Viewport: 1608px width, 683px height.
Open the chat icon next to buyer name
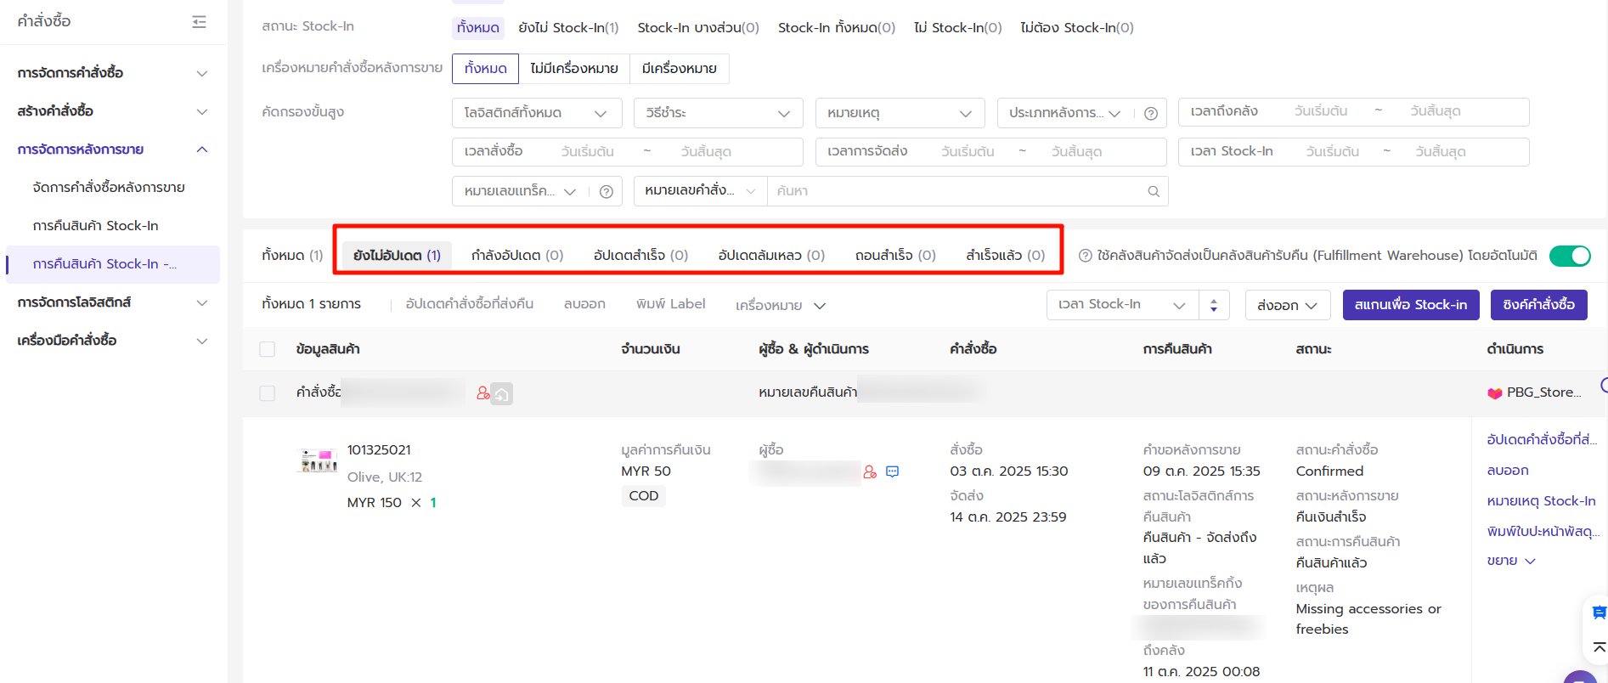pos(892,471)
